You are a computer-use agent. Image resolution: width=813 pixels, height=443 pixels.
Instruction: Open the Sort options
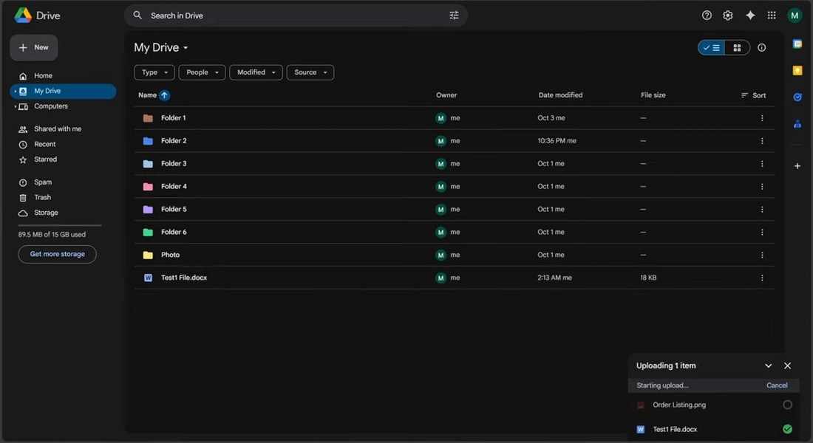coord(753,95)
